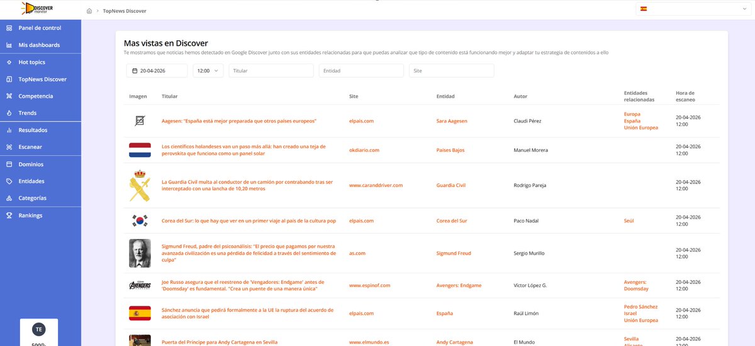The width and height of the screenshot is (755, 346).
Task: Open the 12:00 hour dropdown
Action: pyautogui.click(x=208, y=71)
